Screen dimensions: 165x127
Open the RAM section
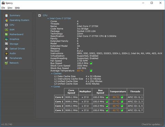[x=12, y=30]
